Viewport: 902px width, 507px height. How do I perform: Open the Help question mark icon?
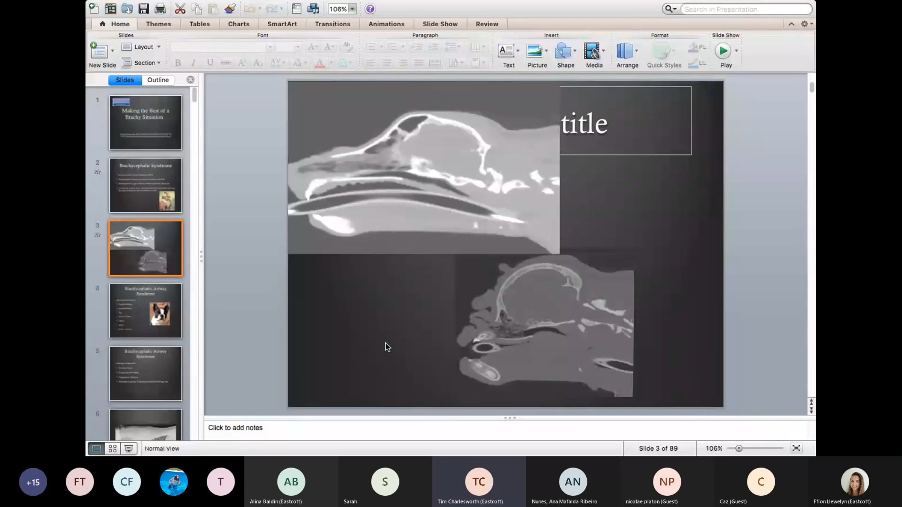click(x=370, y=9)
